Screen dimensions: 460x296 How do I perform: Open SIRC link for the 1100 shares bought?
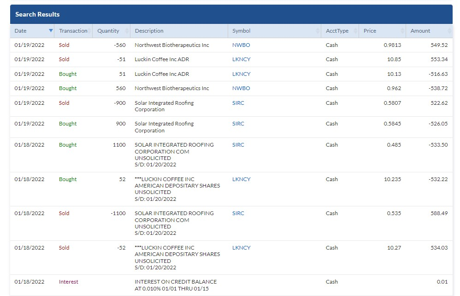click(x=238, y=145)
